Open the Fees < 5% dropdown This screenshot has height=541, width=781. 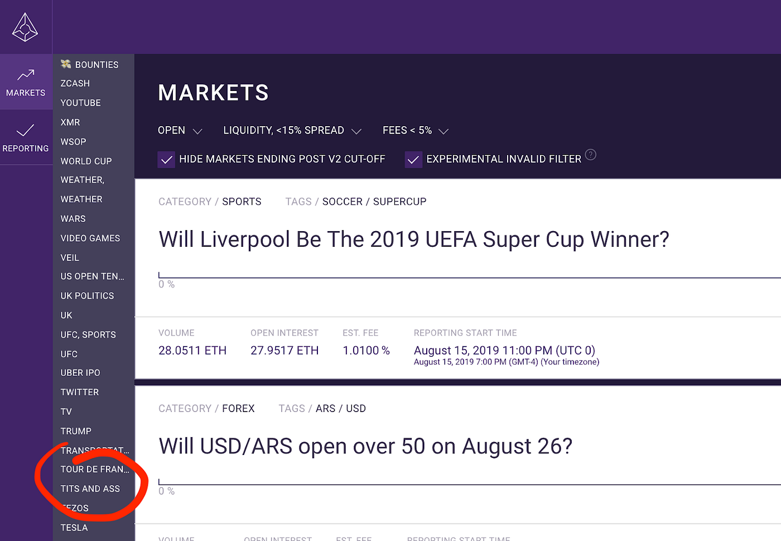tap(415, 130)
